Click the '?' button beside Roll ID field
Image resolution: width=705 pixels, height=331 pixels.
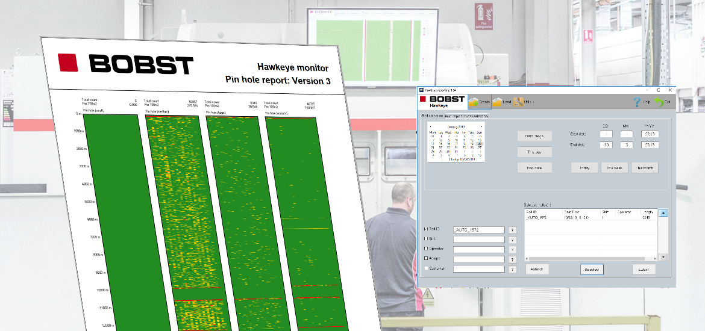point(513,230)
